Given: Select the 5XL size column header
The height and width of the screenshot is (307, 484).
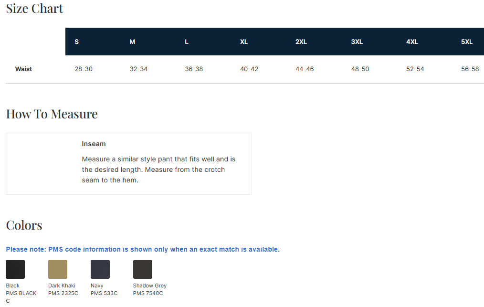Looking at the screenshot, I should click(467, 42).
